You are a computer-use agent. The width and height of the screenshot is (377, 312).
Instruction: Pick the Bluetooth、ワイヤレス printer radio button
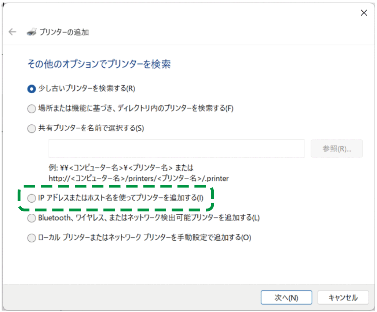click(32, 218)
